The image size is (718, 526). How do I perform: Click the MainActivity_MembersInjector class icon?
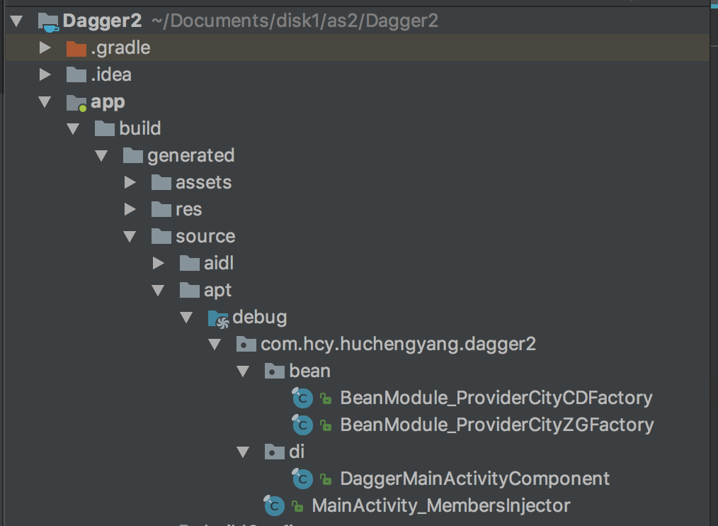275,506
